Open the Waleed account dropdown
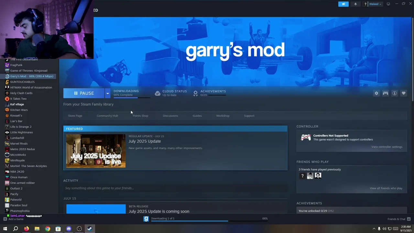The height and width of the screenshot is (233, 414). 375,4
